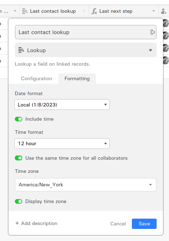This screenshot has width=169, height=241.
Task: Click the password manager icon in field name box
Action: point(152,32)
